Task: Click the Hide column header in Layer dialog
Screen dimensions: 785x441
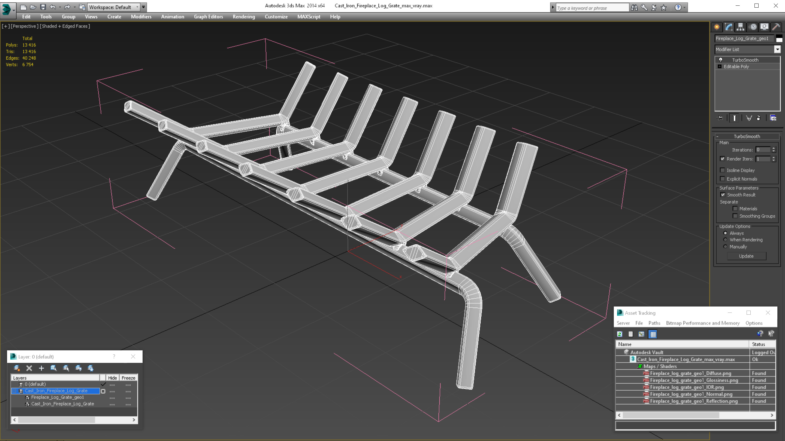Action: [x=113, y=378]
